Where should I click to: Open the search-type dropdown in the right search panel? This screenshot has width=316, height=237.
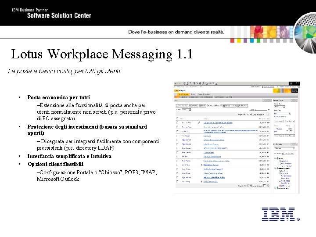coord(279,107)
